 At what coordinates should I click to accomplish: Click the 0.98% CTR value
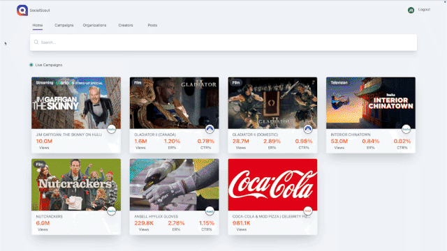304,141
